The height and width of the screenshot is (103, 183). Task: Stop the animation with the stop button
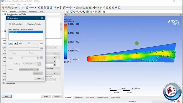tap(16, 43)
